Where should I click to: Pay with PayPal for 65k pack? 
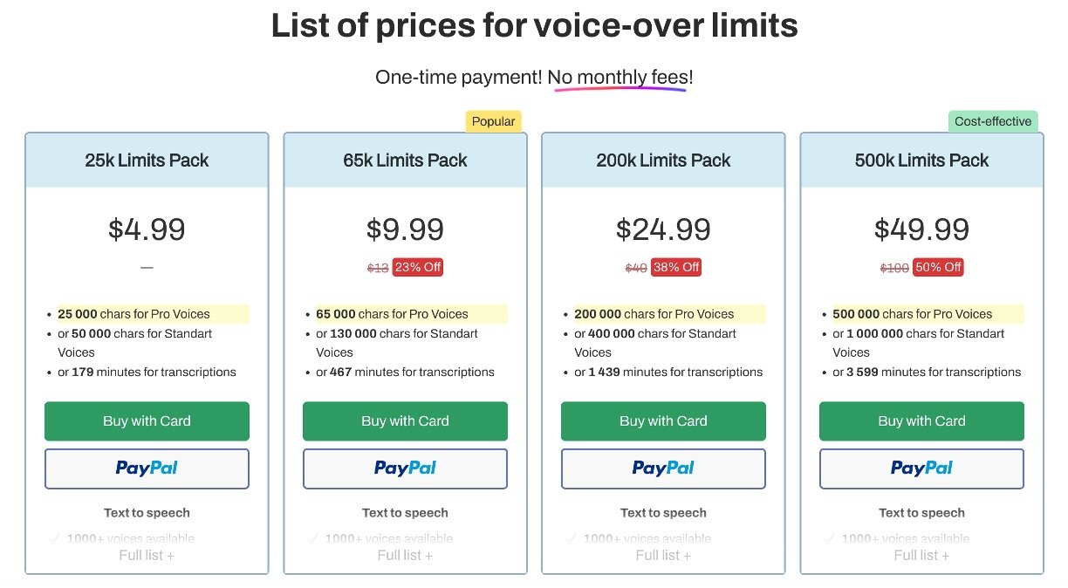pyautogui.click(x=405, y=468)
